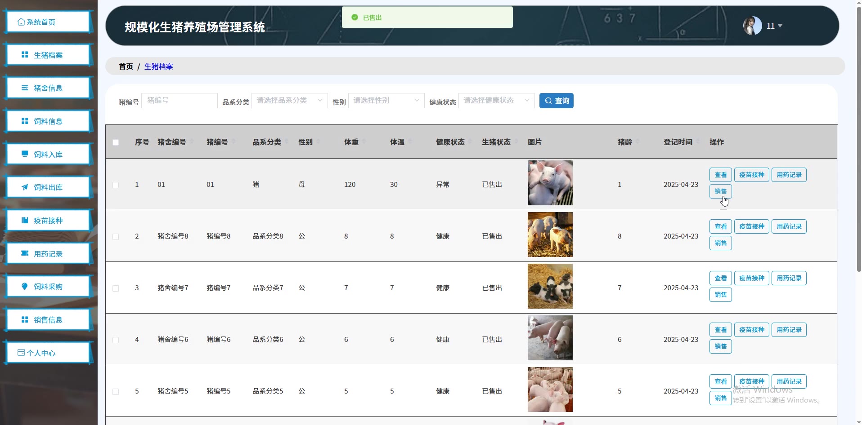Viewport: 862px width, 425px height.
Task: Sort table by 生猪状态 column arrows
Action: 516,142
